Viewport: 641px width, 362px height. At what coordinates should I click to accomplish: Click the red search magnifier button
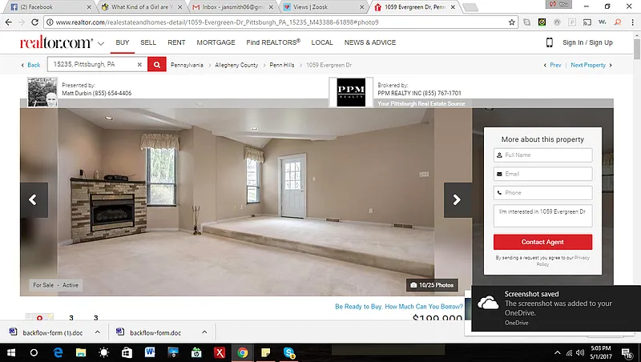coord(157,65)
